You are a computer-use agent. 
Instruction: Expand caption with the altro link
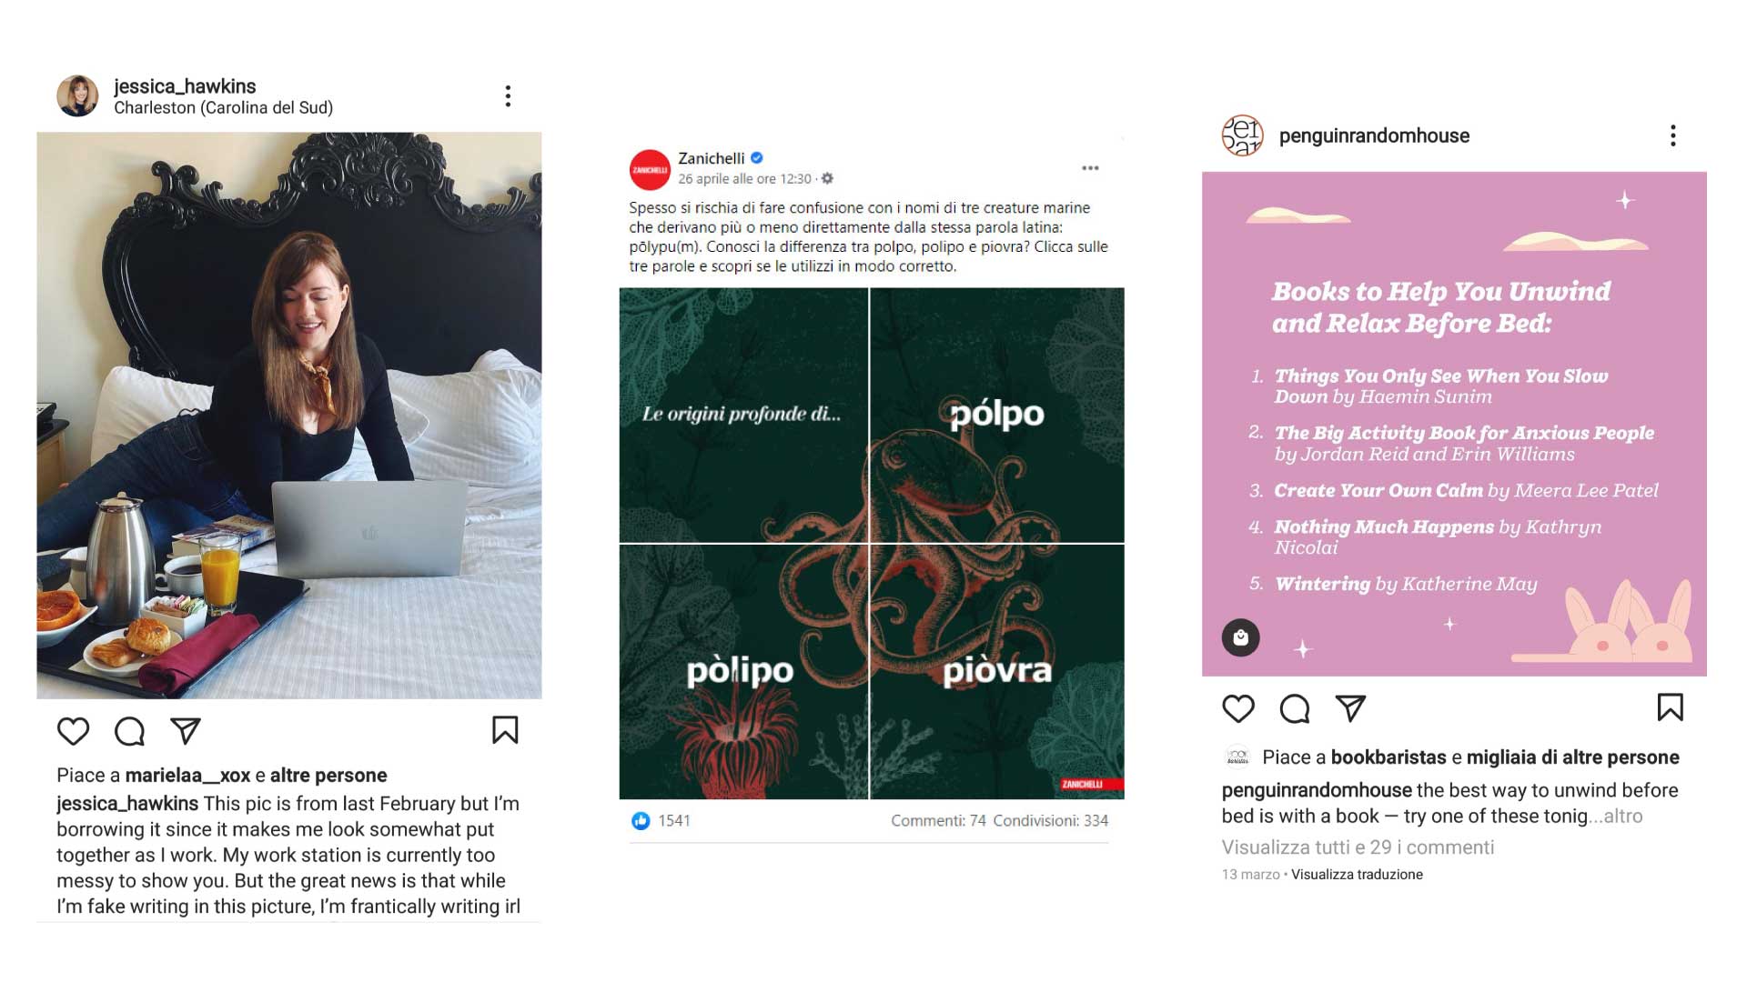pos(1623,817)
